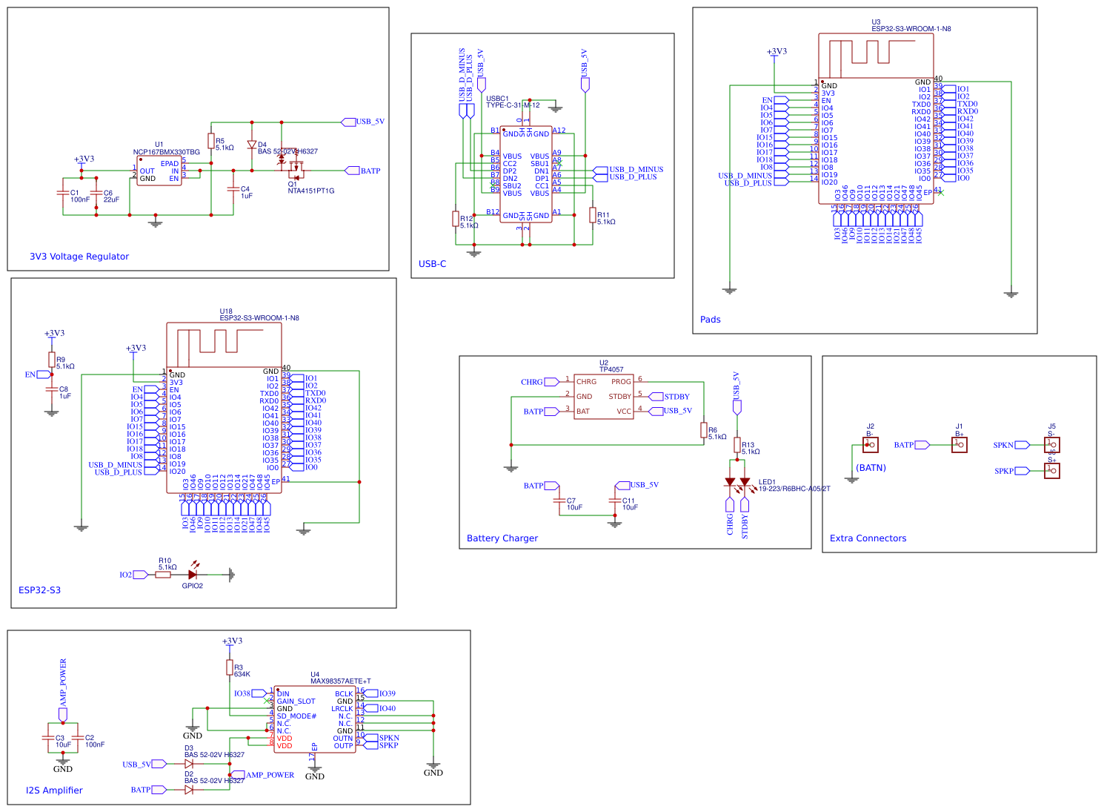Click the J1 B+ connector pad
The image size is (1104, 812).
pos(960,445)
